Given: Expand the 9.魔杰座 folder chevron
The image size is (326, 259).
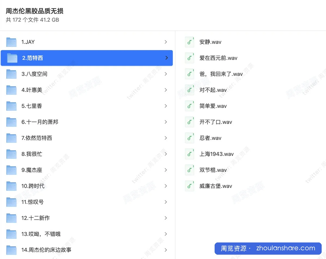Looking at the screenshot, I should click(x=166, y=170).
